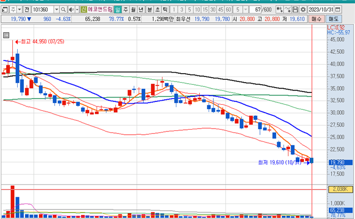This screenshot has width=355, height=219.
Task: Click the speaker sound icon
Action: pos(72,9)
